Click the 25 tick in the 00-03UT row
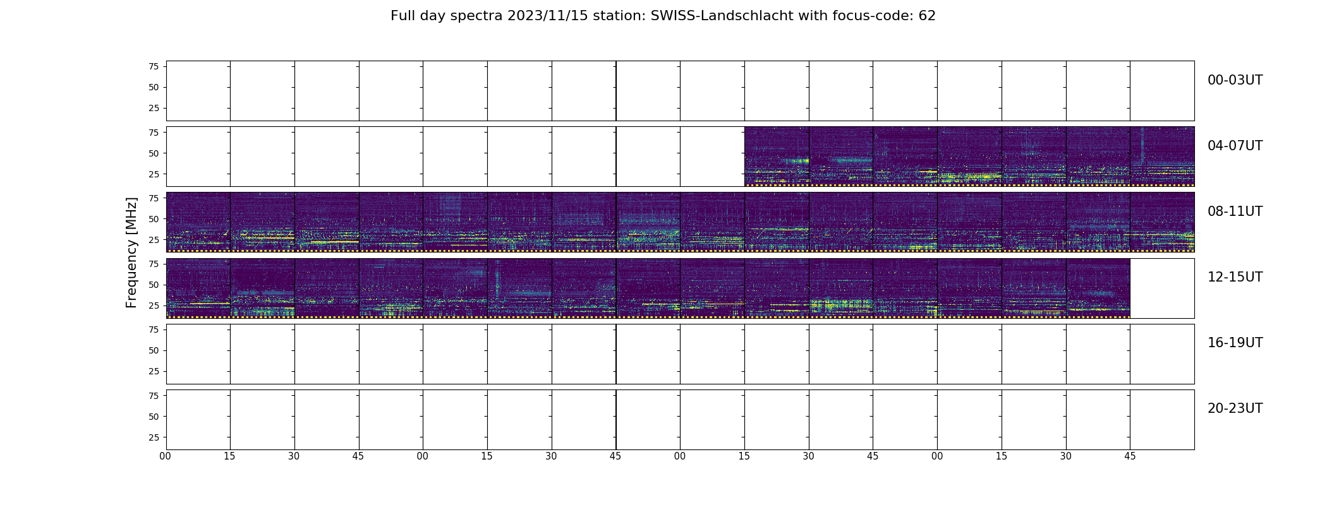Screen dimensions: 1327x505 [154, 108]
